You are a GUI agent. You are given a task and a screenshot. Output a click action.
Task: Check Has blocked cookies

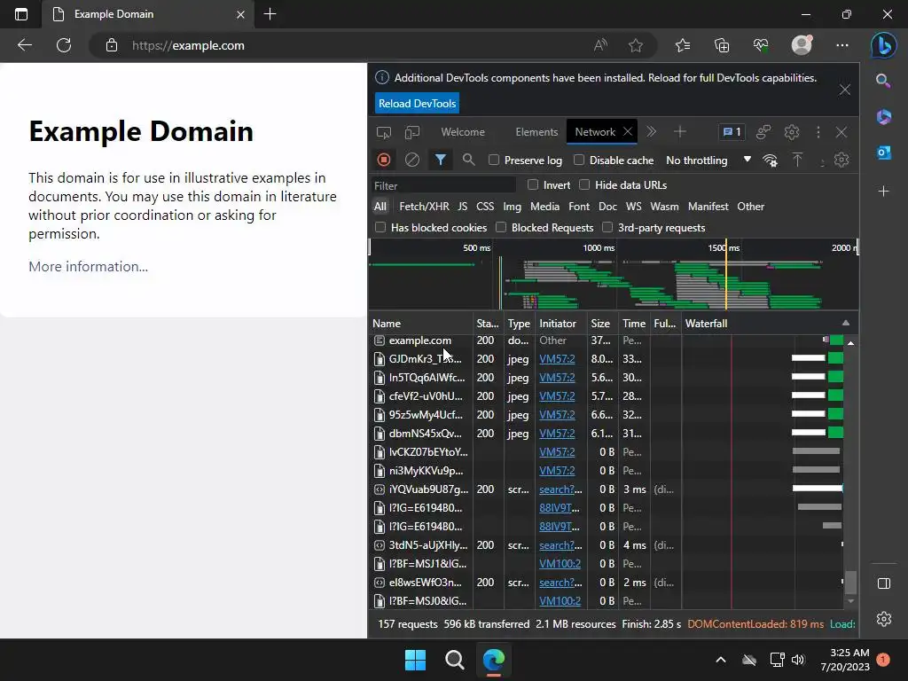380,228
